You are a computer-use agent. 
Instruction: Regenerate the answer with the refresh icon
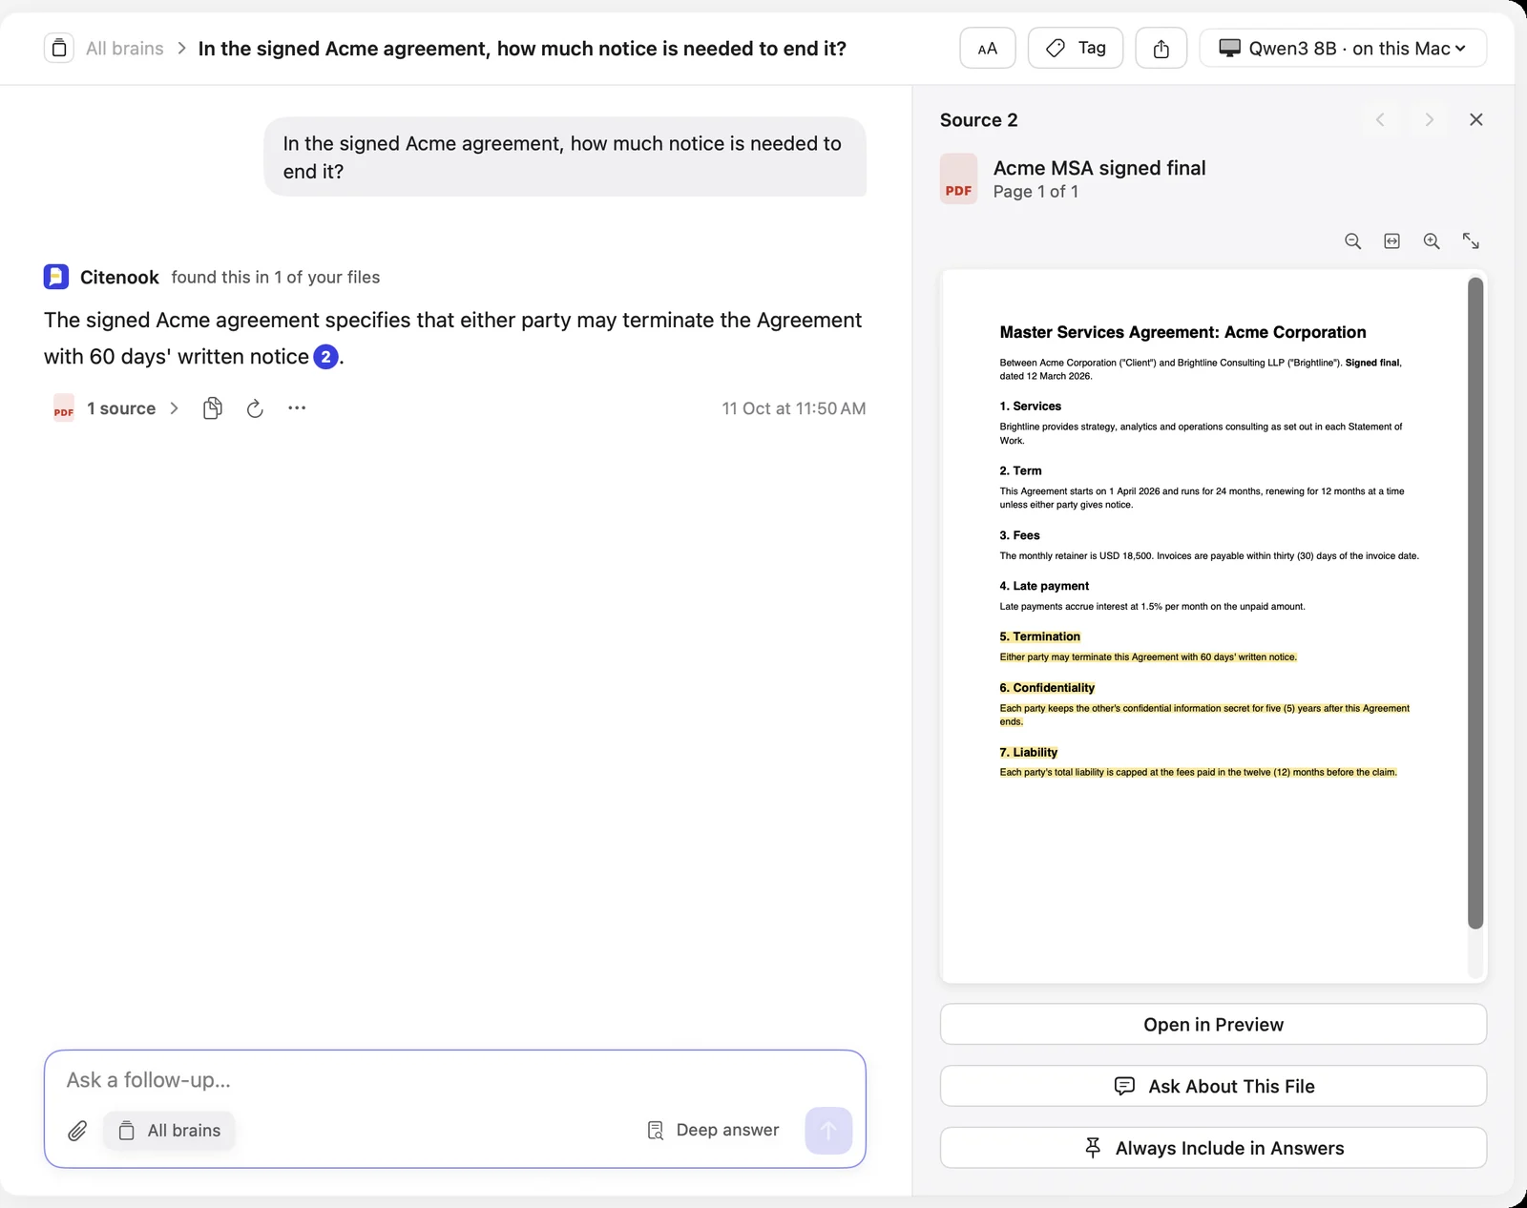pyautogui.click(x=255, y=408)
